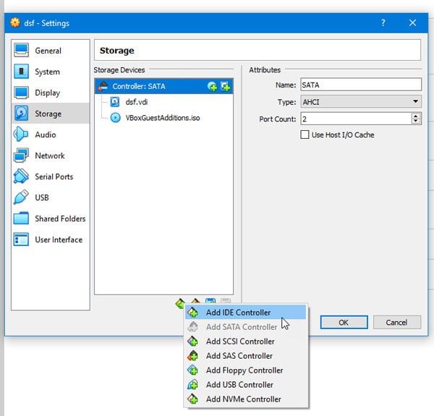434x416 pixels.
Task: Increase the Port Count with up arrow
Action: (x=415, y=116)
